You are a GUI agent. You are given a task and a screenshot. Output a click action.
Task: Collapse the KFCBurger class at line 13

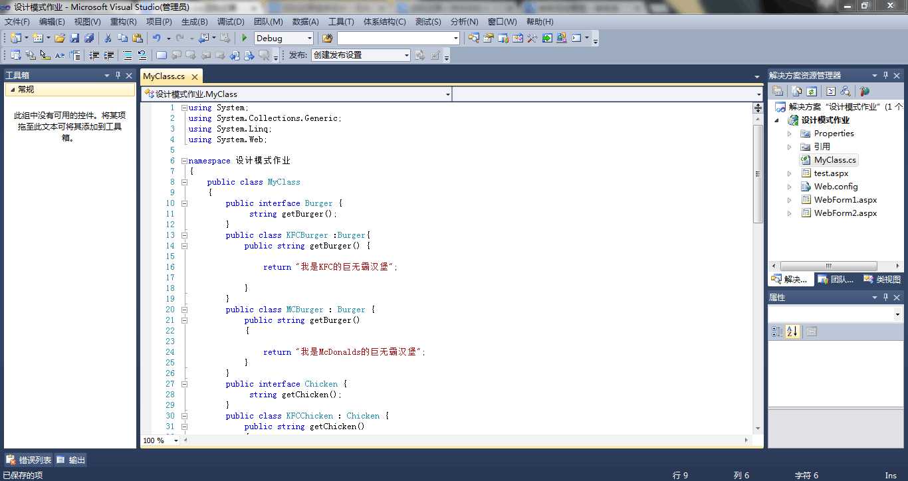tap(184, 235)
